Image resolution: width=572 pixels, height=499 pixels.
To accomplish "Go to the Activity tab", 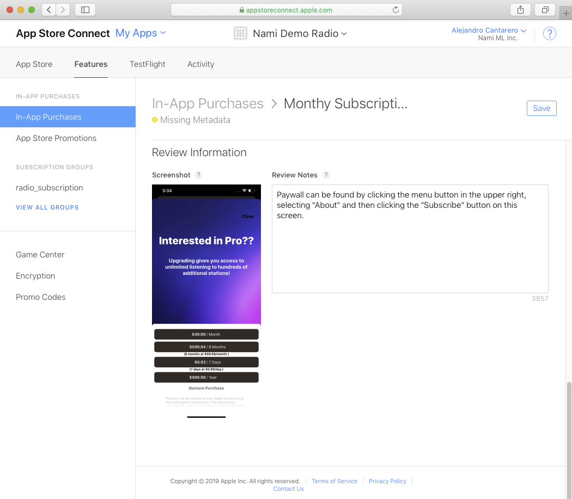I will tap(200, 64).
